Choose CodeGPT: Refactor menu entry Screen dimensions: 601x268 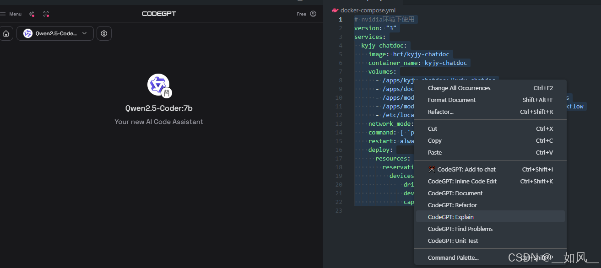pos(490,205)
